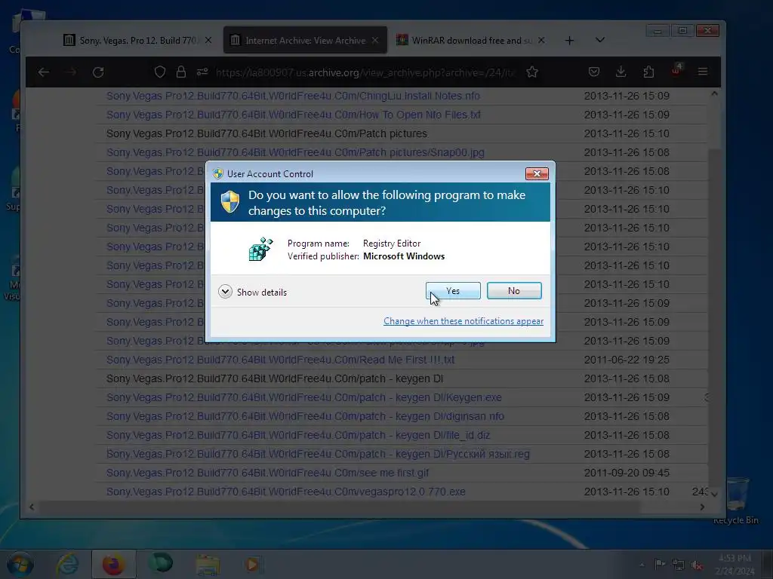Open Firefox downloads panel
This screenshot has width=773, height=579.
(621, 72)
